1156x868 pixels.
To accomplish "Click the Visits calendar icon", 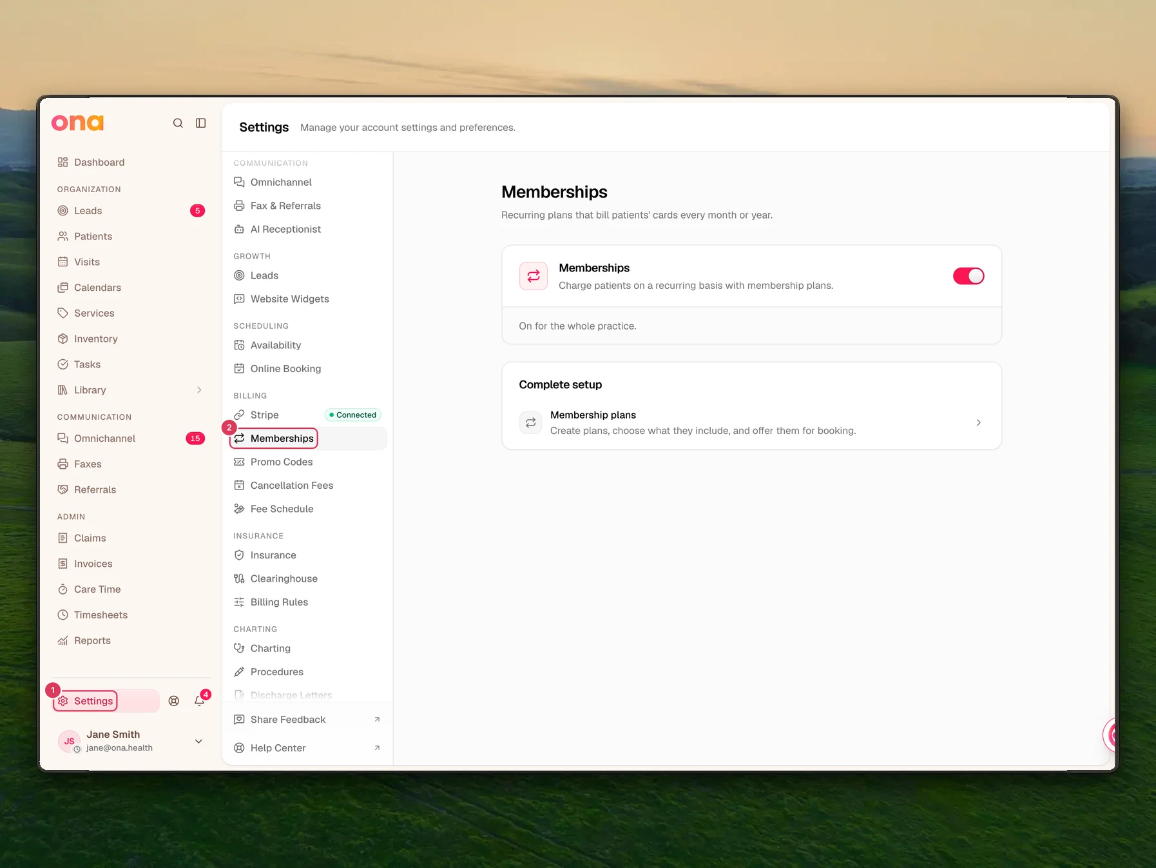I will coord(63,262).
